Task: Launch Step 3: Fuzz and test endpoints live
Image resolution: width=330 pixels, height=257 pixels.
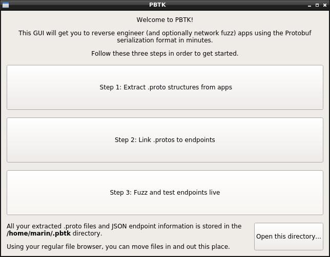Action: 165,193
